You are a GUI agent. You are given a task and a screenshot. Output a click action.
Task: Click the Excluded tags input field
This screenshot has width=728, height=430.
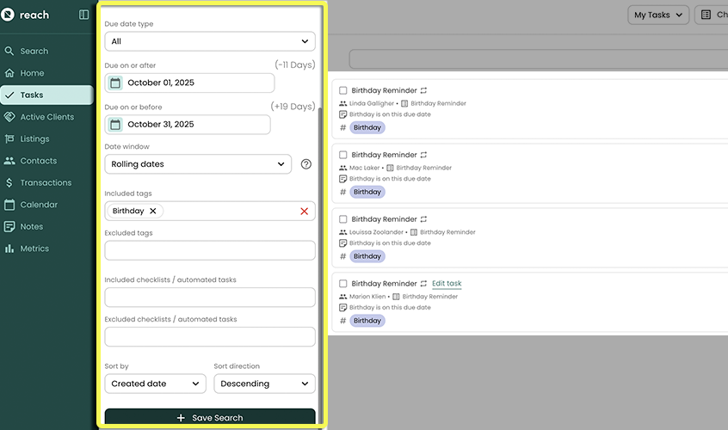click(209, 250)
